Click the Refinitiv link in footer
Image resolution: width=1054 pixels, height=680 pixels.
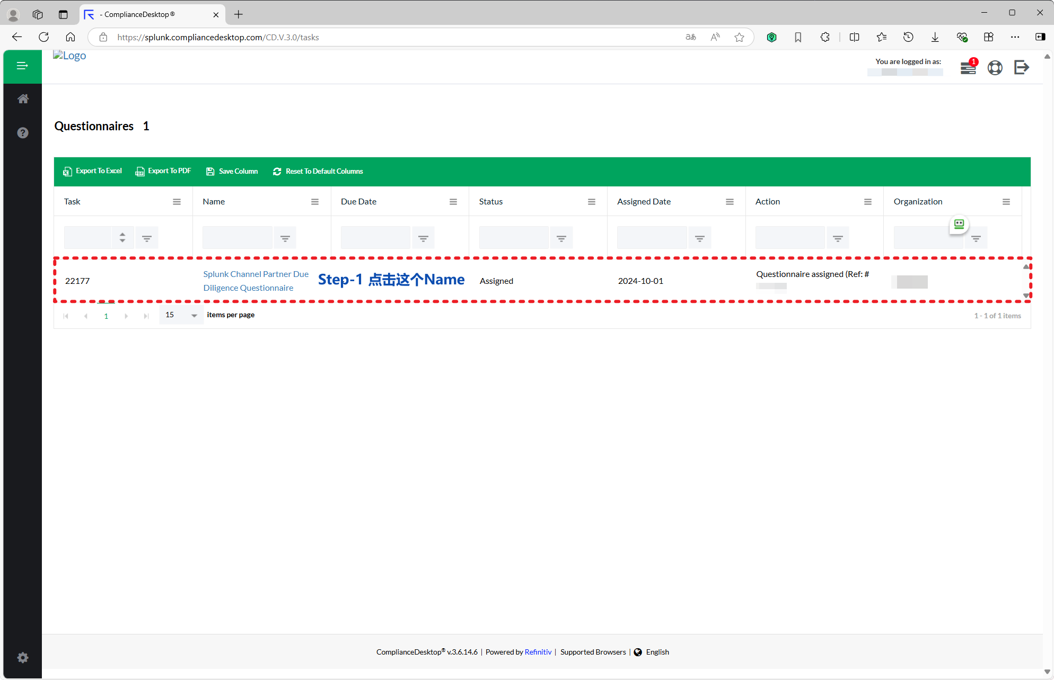[x=538, y=652]
